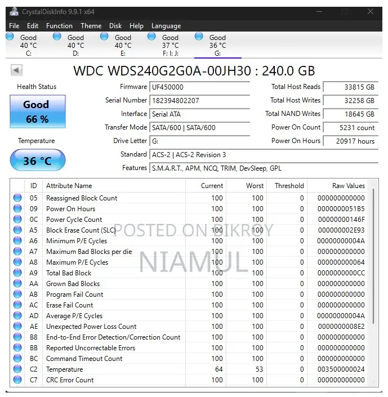This screenshot has height=397, width=388.
Task: Click the Transfer Mode field SATA/600
Action: click(x=200, y=128)
